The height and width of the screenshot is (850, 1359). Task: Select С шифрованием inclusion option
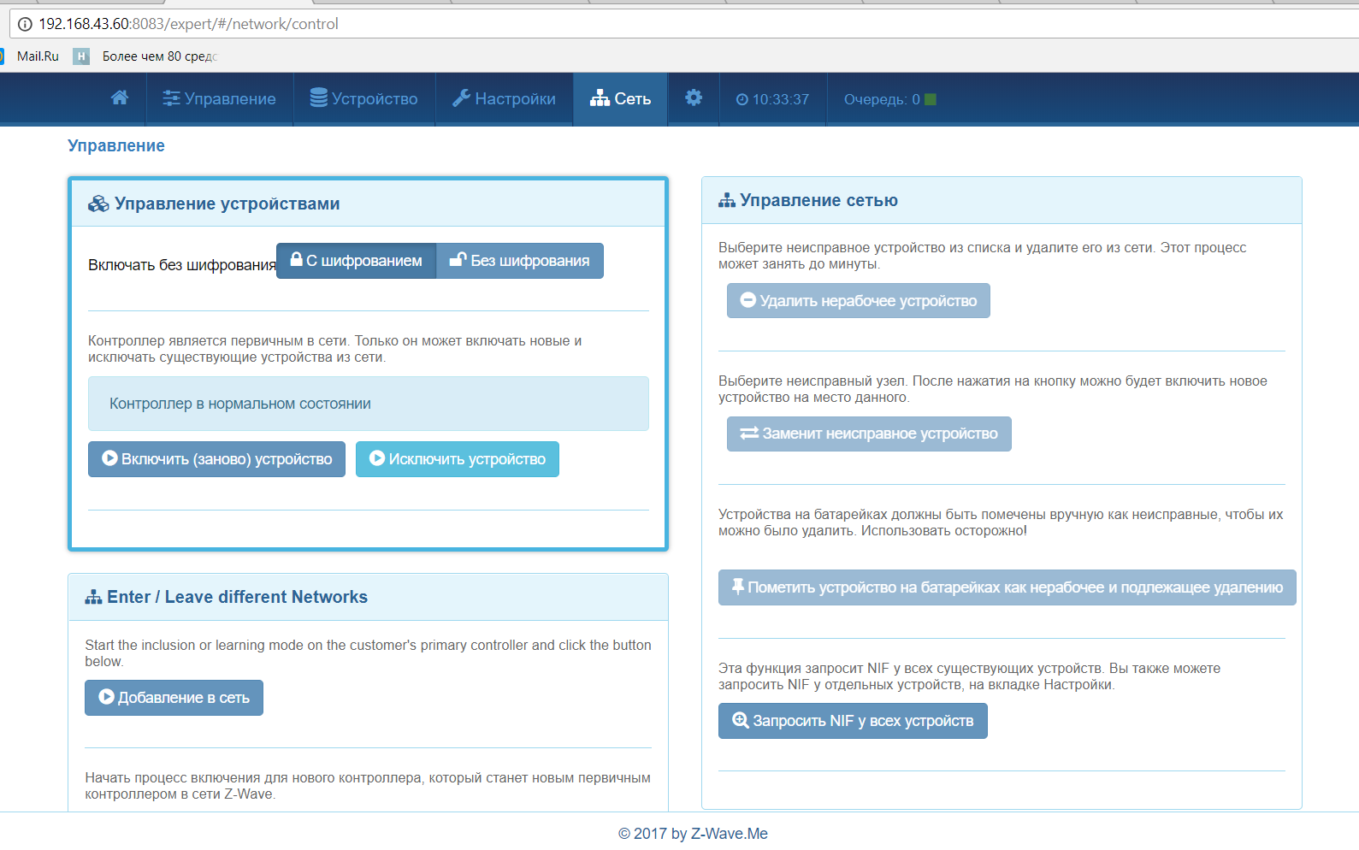tap(356, 261)
